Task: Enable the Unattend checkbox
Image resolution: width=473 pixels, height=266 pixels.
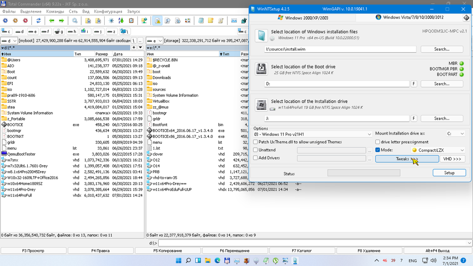Action: tap(255, 150)
